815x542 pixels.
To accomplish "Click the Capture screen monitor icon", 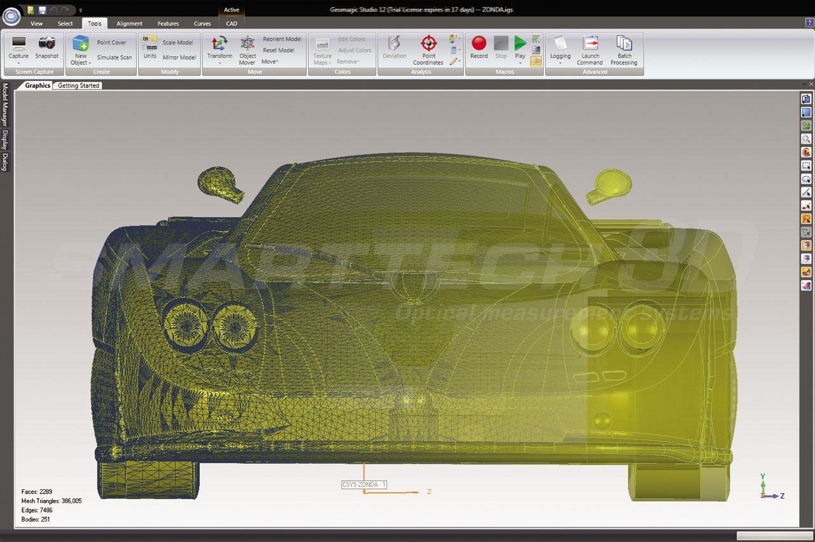I will click(18, 43).
